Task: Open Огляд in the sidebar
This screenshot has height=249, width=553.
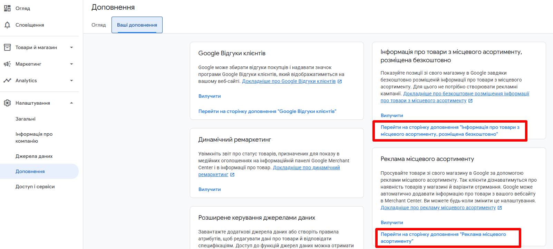Action: [x=23, y=8]
